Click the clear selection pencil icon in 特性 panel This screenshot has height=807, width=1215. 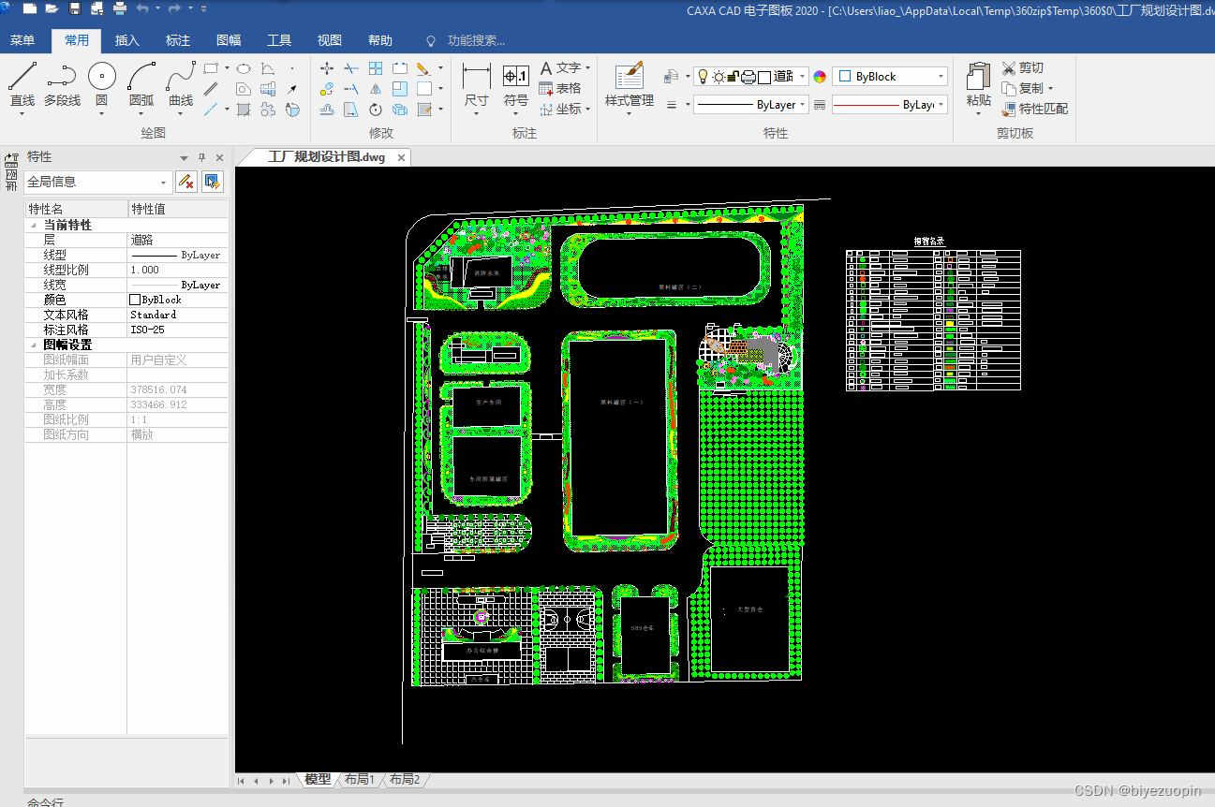point(186,182)
